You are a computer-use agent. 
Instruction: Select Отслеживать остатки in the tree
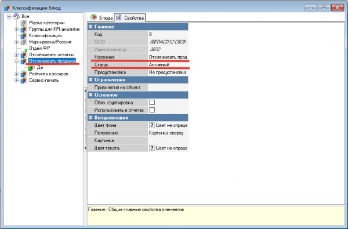52,54
